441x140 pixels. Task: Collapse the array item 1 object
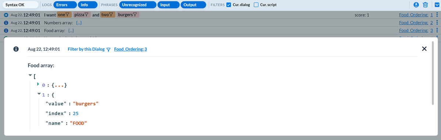(x=39, y=94)
